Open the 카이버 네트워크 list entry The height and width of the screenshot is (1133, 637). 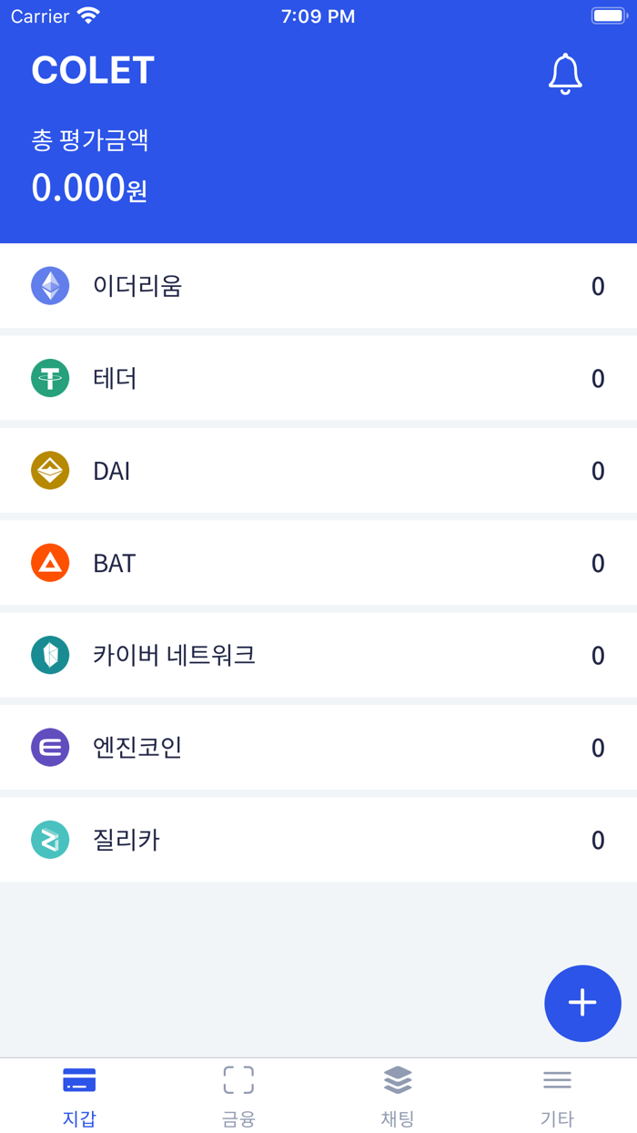[318, 655]
